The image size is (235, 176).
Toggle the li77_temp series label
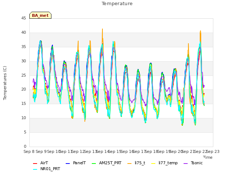pyautogui.click(x=168, y=163)
